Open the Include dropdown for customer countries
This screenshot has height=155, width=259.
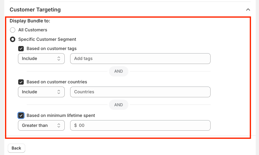(x=41, y=92)
